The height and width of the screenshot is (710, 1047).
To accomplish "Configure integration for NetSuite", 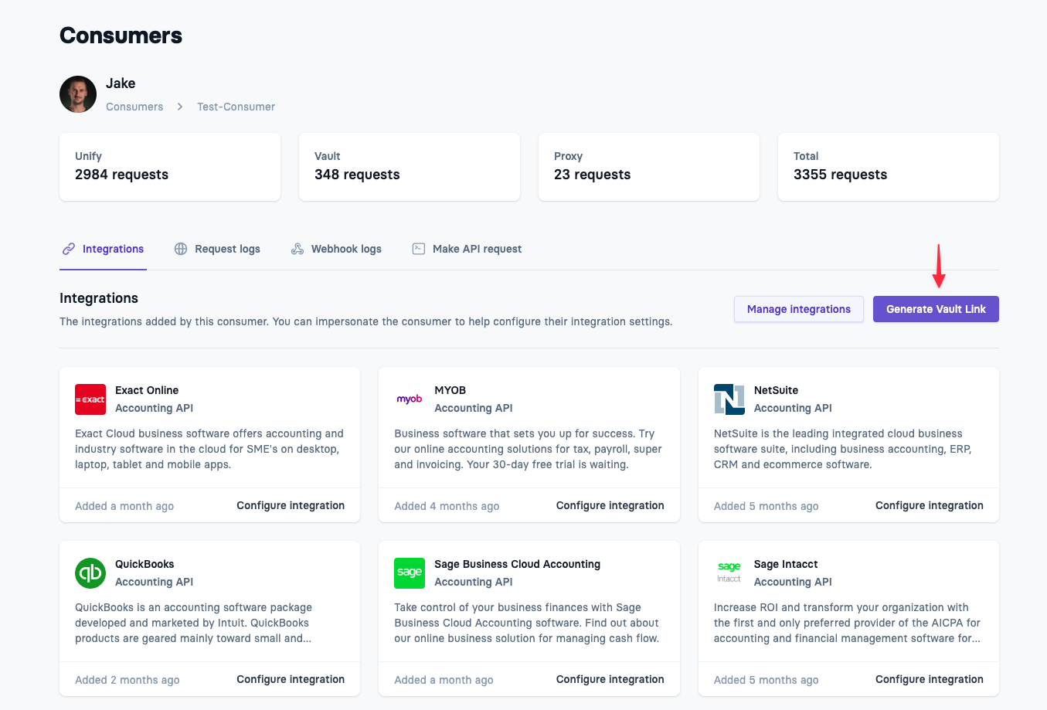I will coord(929,505).
